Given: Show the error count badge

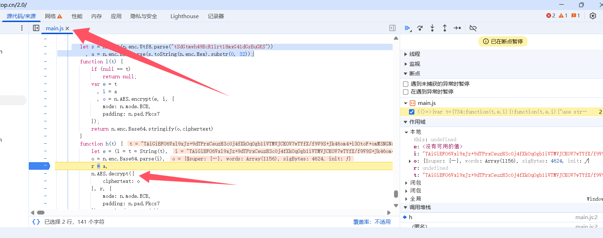Looking at the screenshot, I should (551, 16).
